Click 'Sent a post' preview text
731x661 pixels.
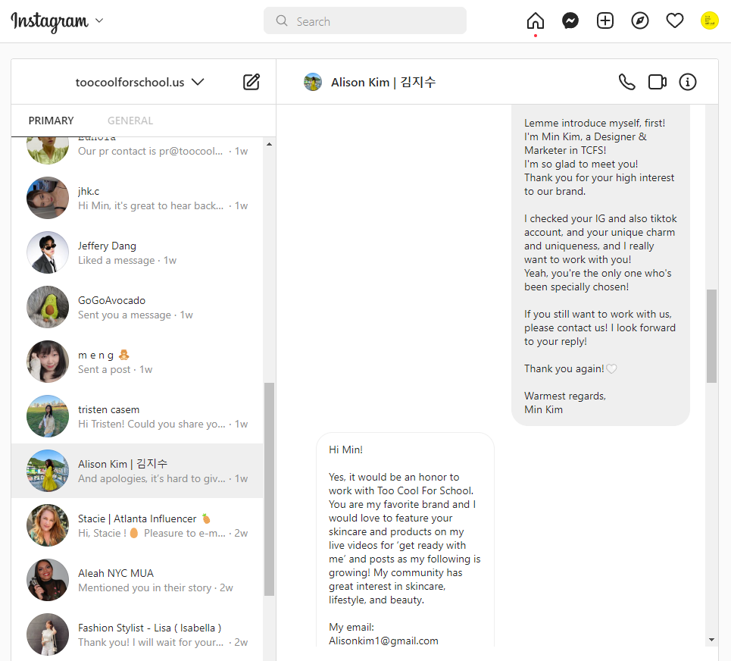[x=104, y=369]
